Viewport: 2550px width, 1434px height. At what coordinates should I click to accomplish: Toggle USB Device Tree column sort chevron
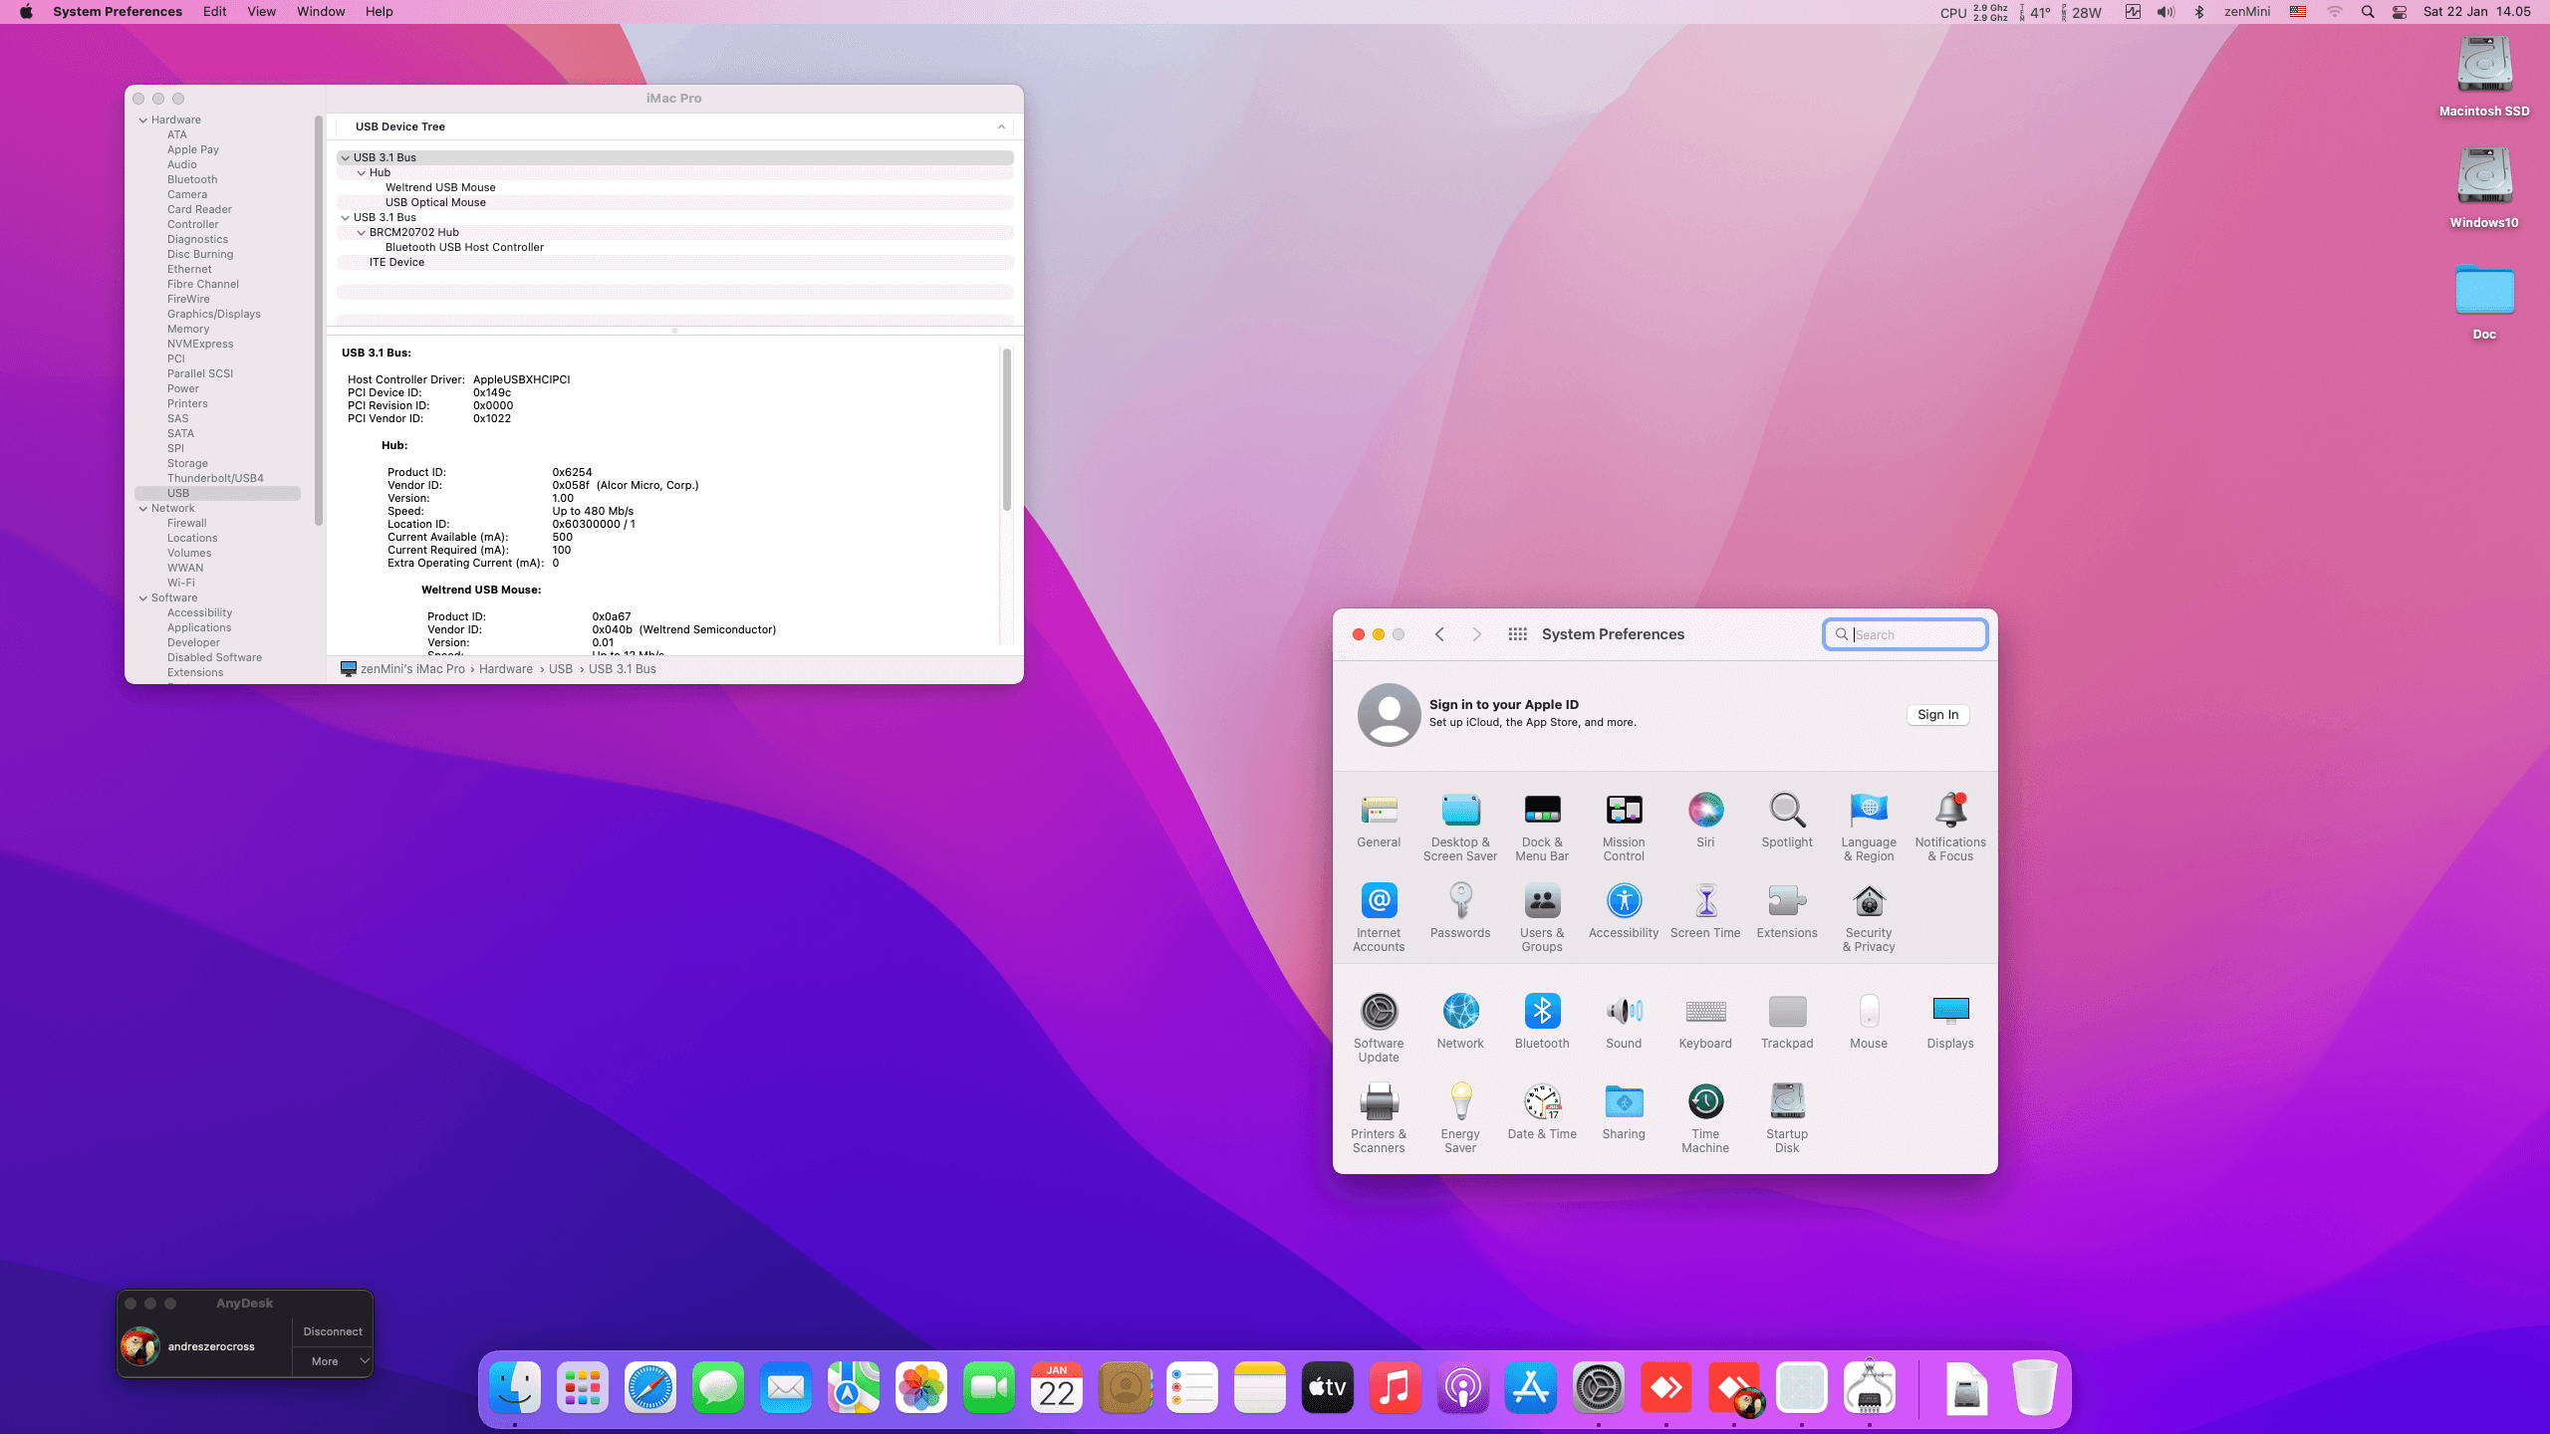[x=1001, y=126]
